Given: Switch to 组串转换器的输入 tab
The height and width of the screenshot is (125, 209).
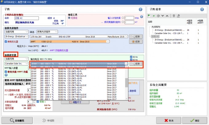Looking at the screenshot, I should coord(14,84).
